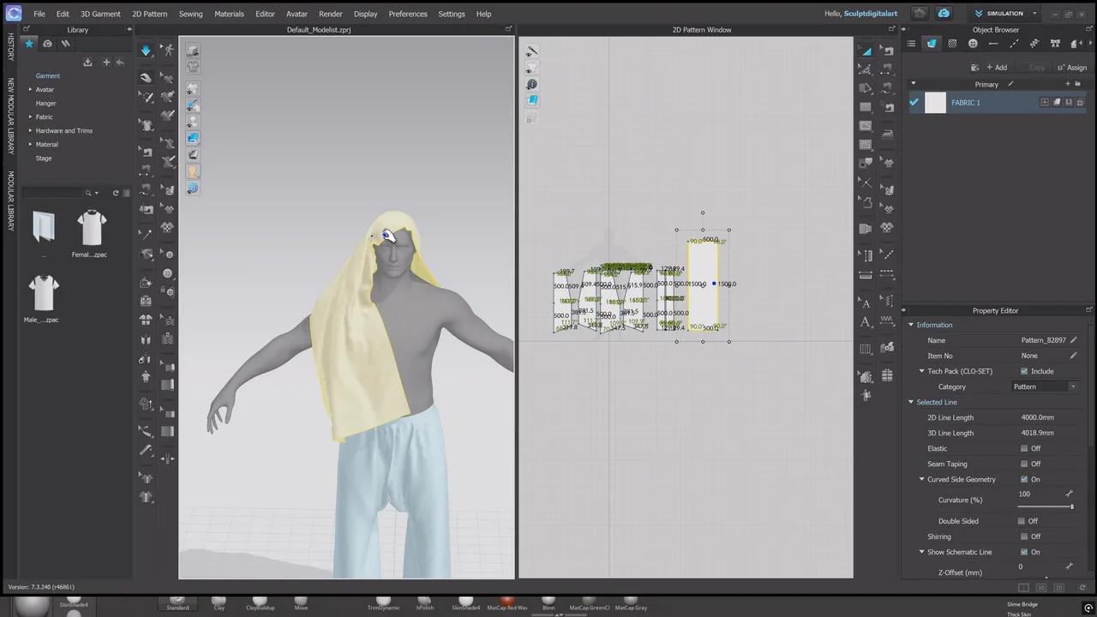1097x617 pixels.
Task: Collapse the Information section
Action: pyautogui.click(x=911, y=325)
